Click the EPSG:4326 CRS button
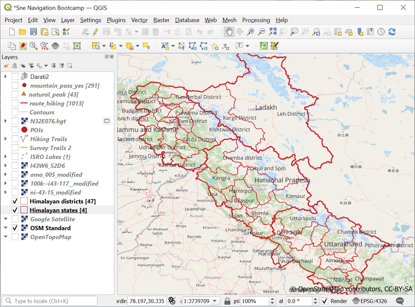This screenshot has width=415, height=307. click(x=370, y=301)
